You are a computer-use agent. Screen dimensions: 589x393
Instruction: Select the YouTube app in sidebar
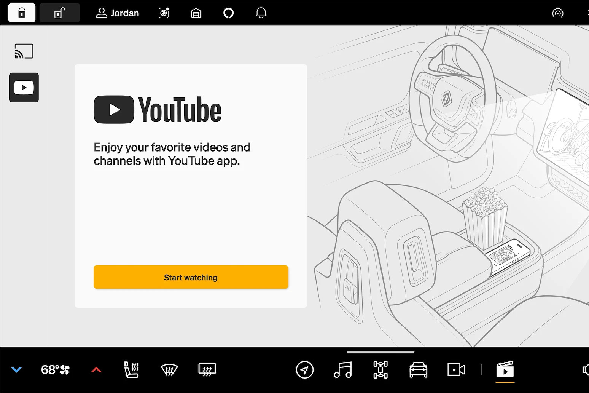tap(24, 88)
